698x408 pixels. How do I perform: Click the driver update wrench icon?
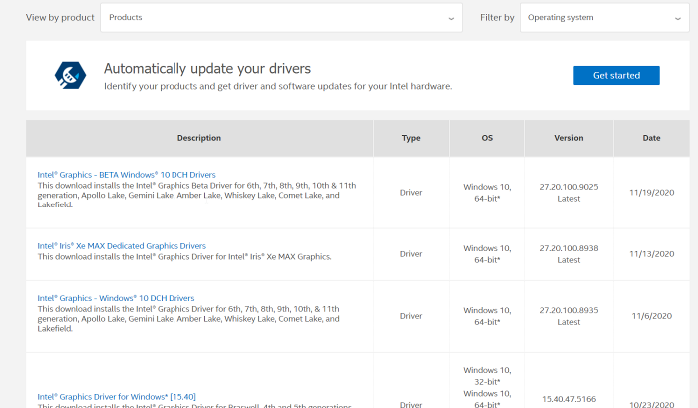pos(68,75)
